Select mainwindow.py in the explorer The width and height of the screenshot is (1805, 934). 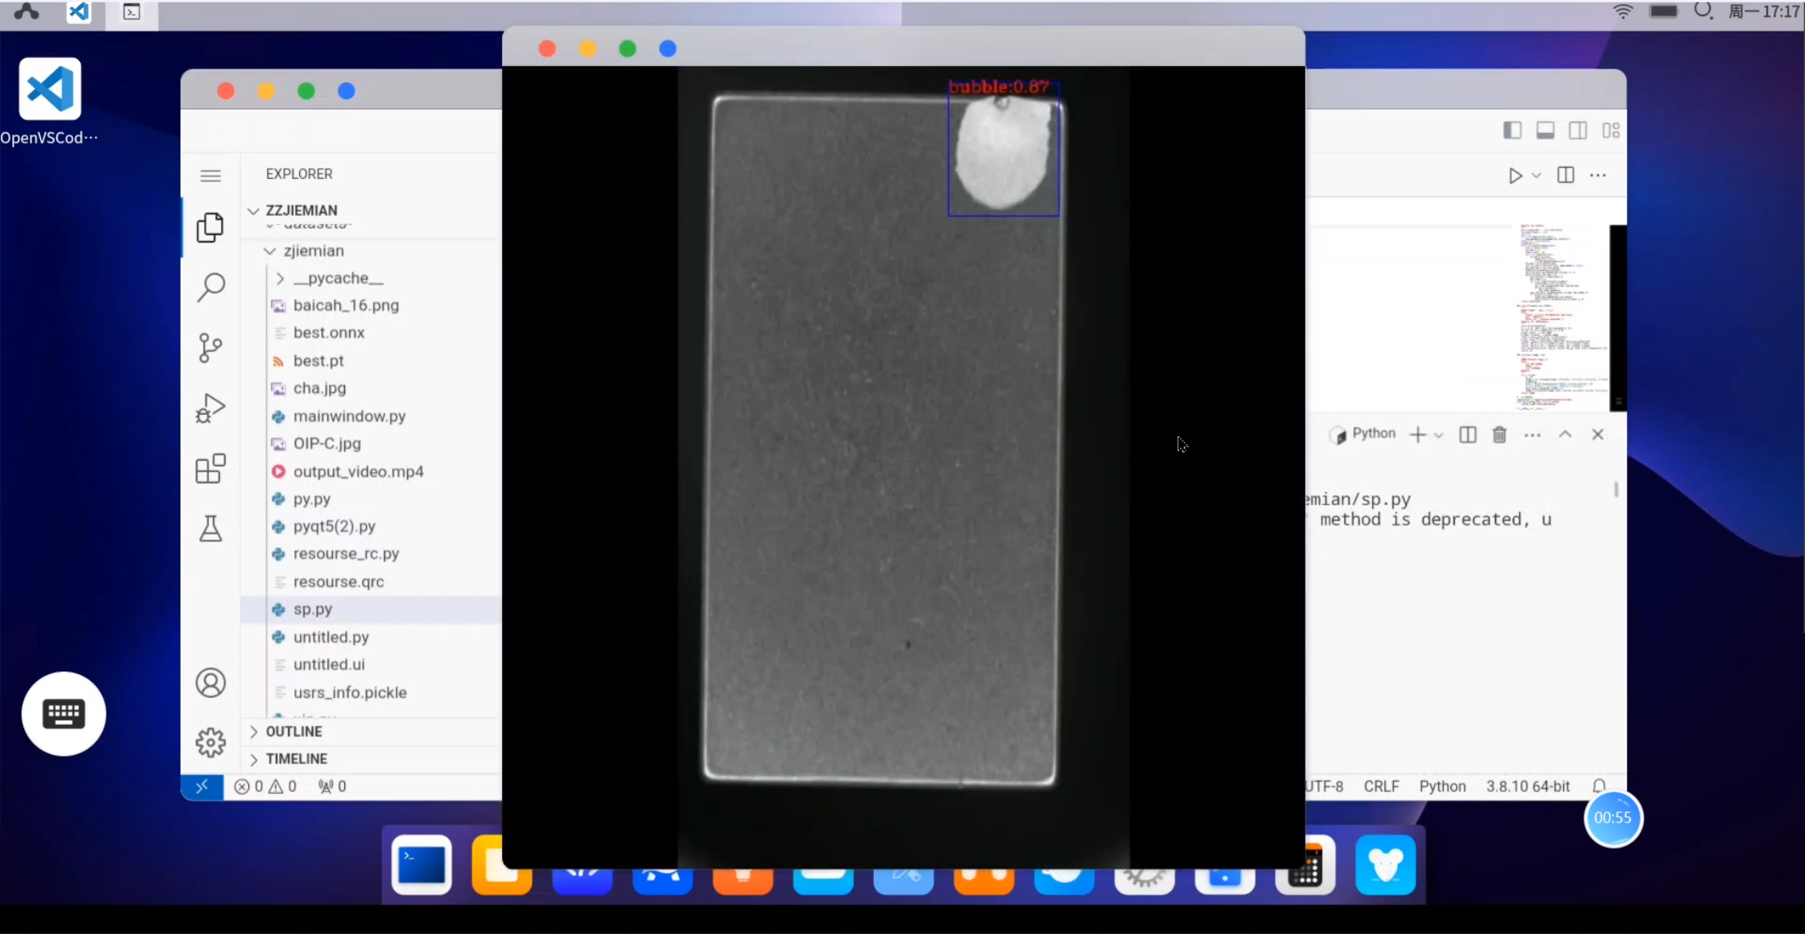pos(349,416)
